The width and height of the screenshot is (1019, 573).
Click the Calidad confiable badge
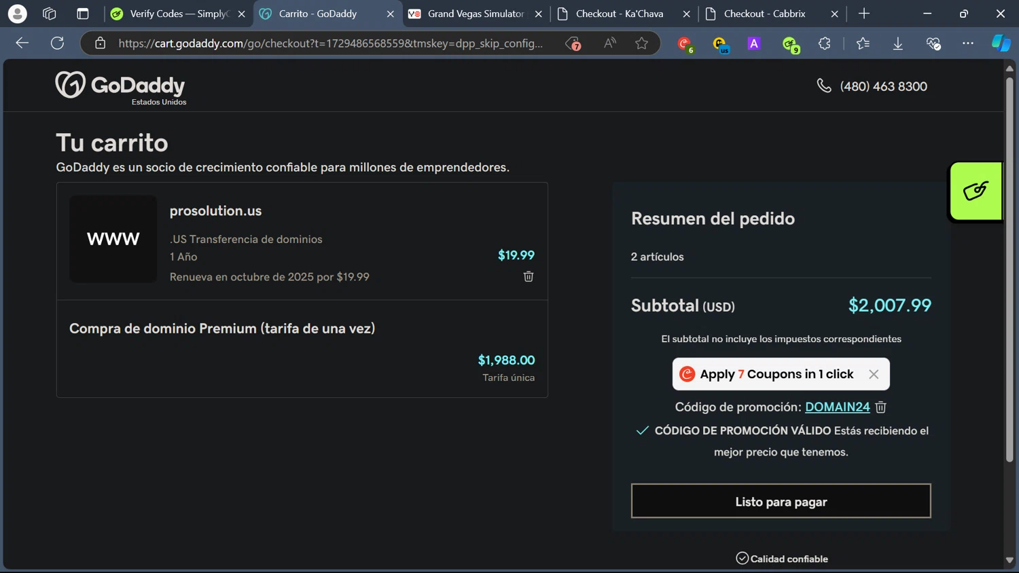tap(782, 559)
